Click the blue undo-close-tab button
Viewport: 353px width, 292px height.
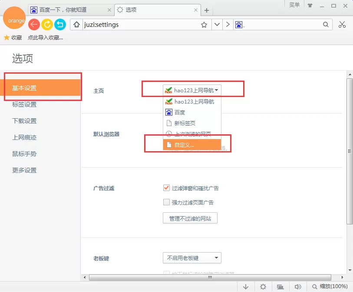point(60,24)
